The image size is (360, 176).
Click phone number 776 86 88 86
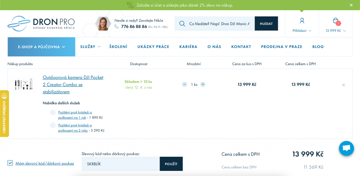[134, 27]
